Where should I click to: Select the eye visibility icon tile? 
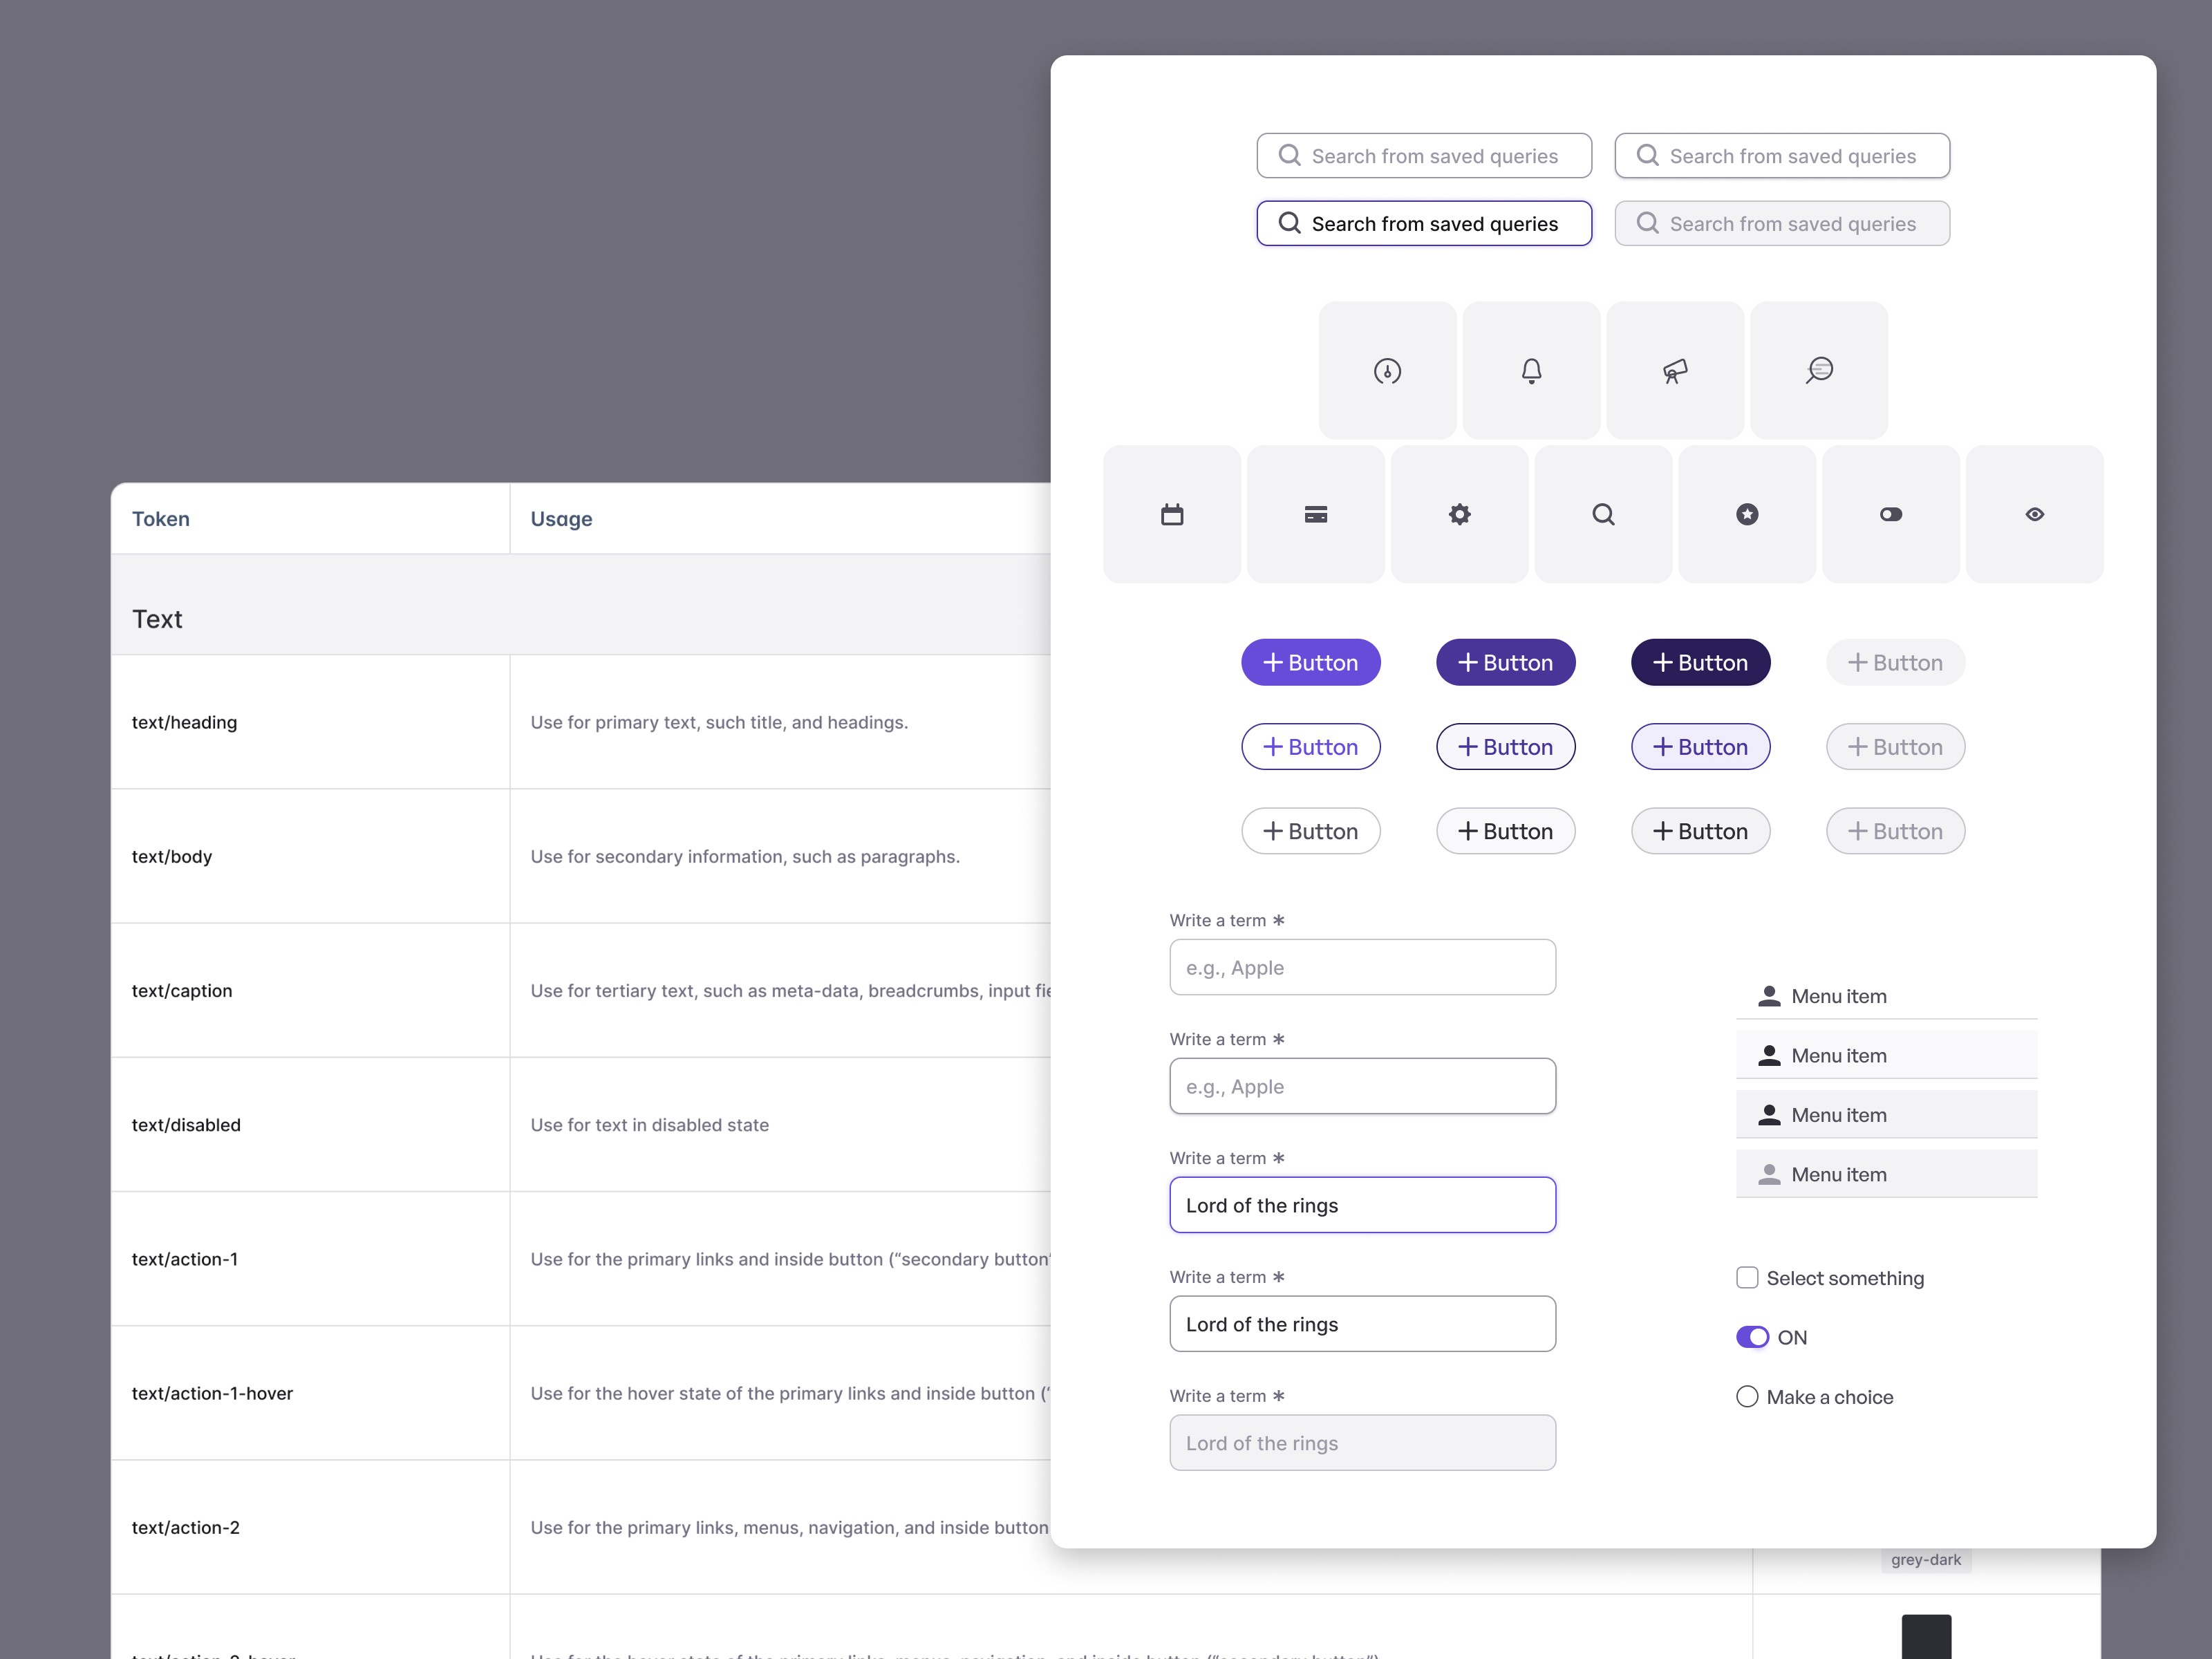[x=2034, y=514]
